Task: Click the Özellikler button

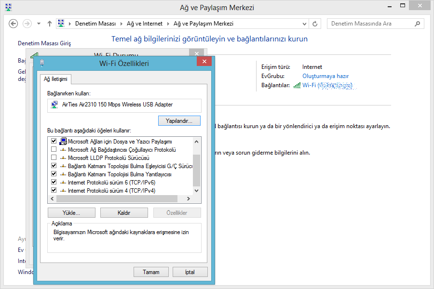Action: pyautogui.click(x=177, y=213)
